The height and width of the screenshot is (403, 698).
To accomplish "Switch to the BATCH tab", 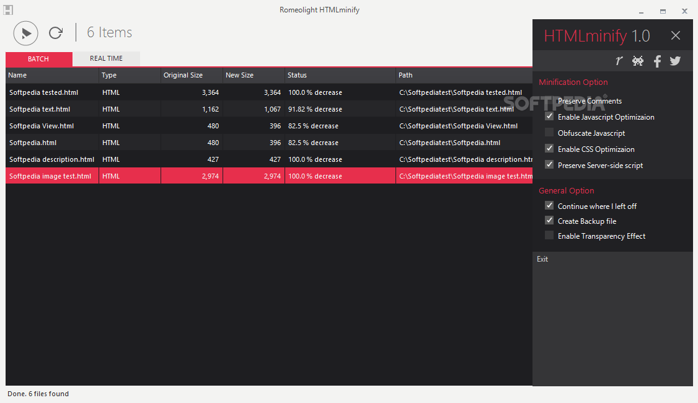I will 38,59.
